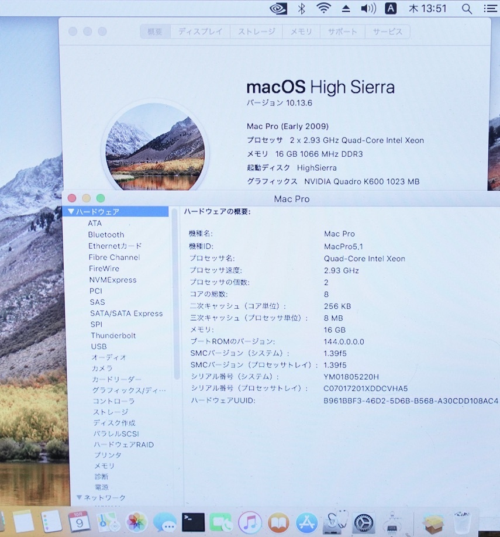Click the input source A icon

pos(391,8)
